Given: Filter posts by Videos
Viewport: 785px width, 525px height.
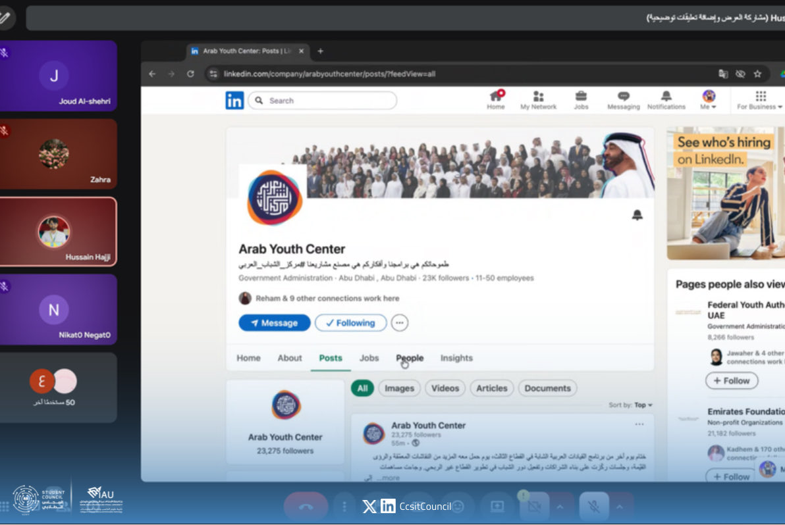Looking at the screenshot, I should 445,389.
